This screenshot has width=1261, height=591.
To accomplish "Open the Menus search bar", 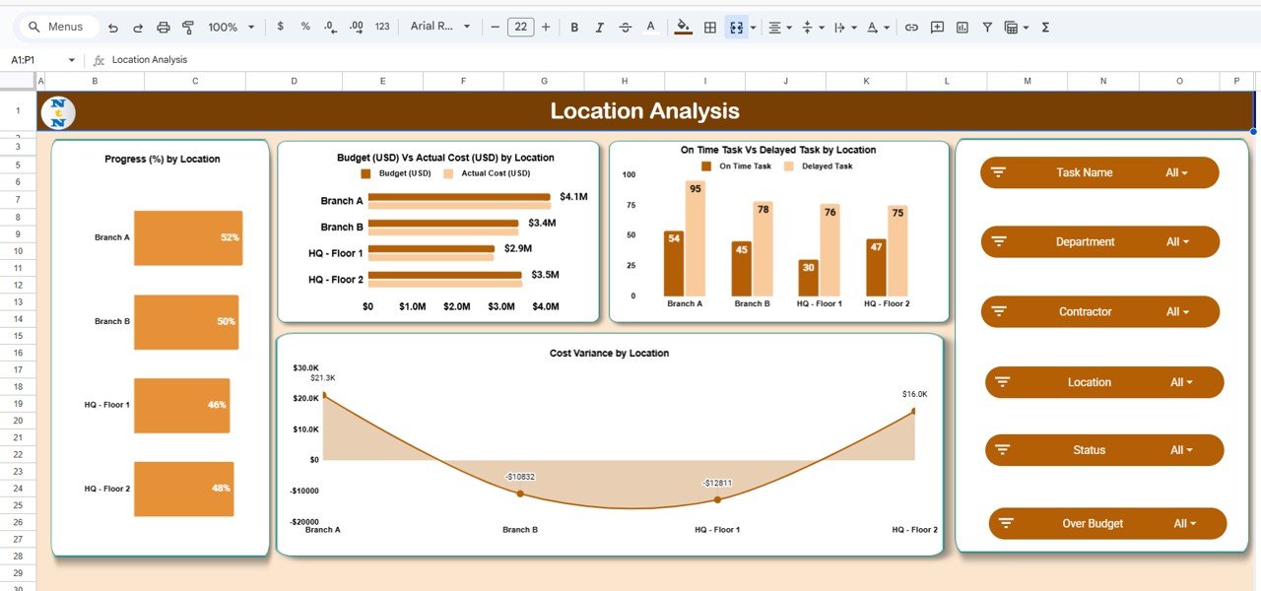I will pyautogui.click(x=54, y=27).
